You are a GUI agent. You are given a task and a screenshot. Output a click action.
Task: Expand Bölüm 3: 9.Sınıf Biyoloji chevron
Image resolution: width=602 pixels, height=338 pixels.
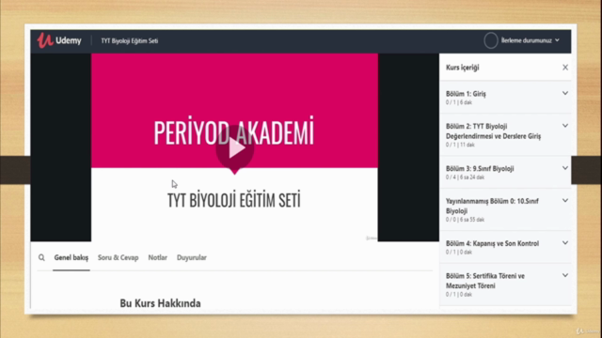click(565, 168)
